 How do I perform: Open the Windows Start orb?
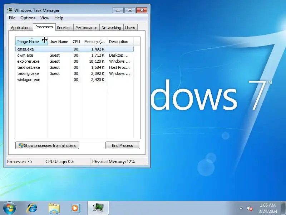10,208
